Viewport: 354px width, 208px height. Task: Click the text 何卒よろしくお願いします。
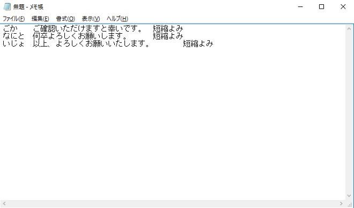79,36
